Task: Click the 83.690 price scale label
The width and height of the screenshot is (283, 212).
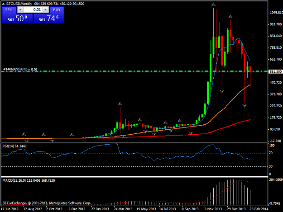Action: [275, 129]
